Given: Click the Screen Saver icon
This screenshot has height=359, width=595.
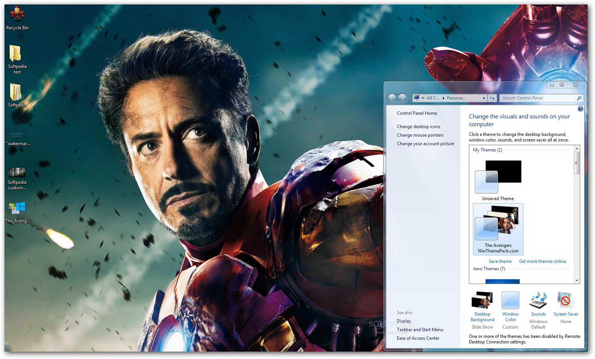Looking at the screenshot, I should click(x=566, y=300).
